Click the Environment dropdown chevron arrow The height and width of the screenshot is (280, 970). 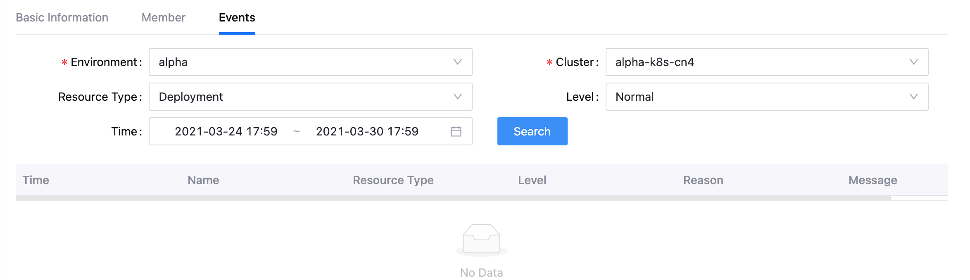457,62
